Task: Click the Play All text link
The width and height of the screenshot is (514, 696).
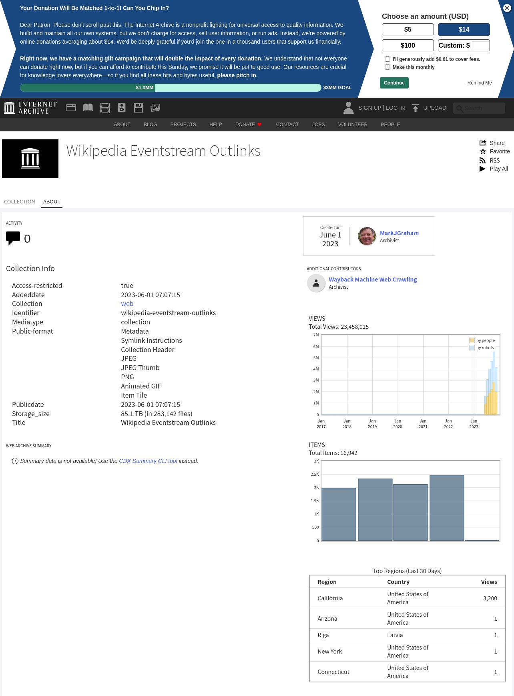Action: [499, 169]
